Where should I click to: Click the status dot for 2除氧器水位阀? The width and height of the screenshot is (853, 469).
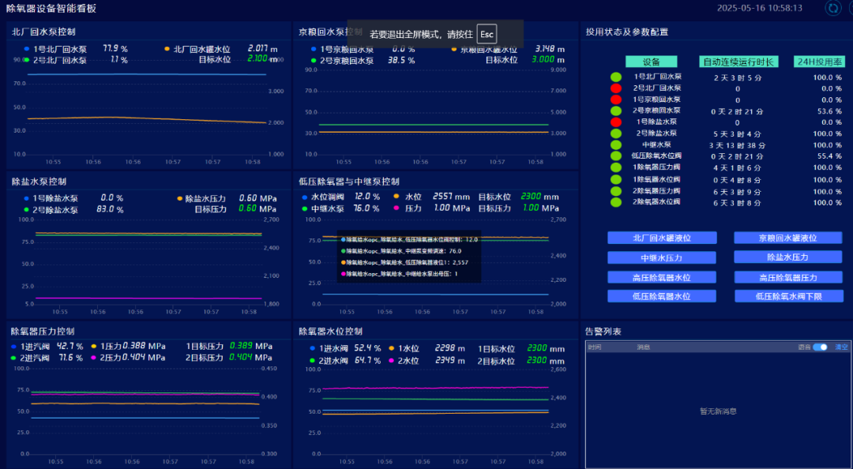coord(616,202)
